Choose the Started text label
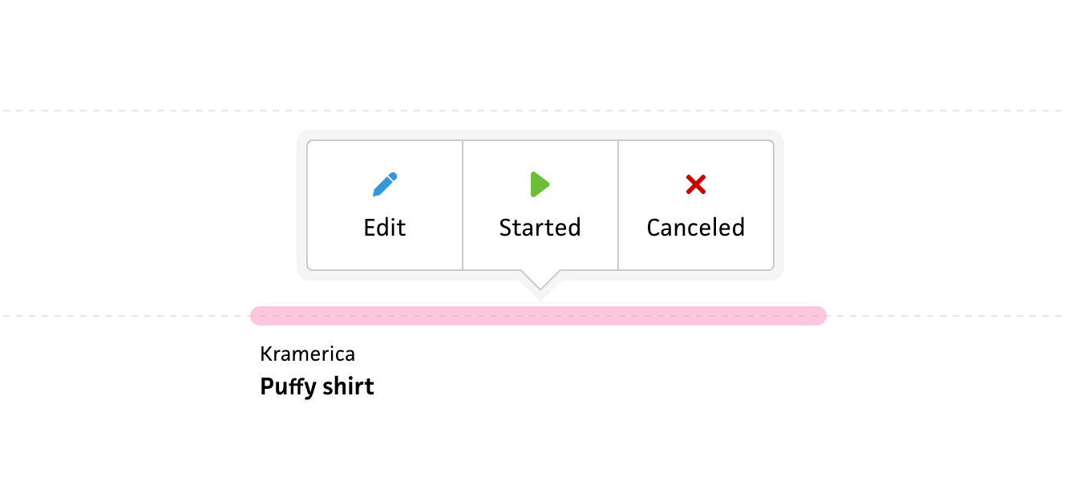Image resolution: width=1068 pixels, height=481 pixels. 540,228
